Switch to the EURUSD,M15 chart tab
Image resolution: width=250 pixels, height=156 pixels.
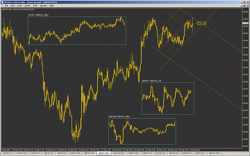[x=118, y=153]
